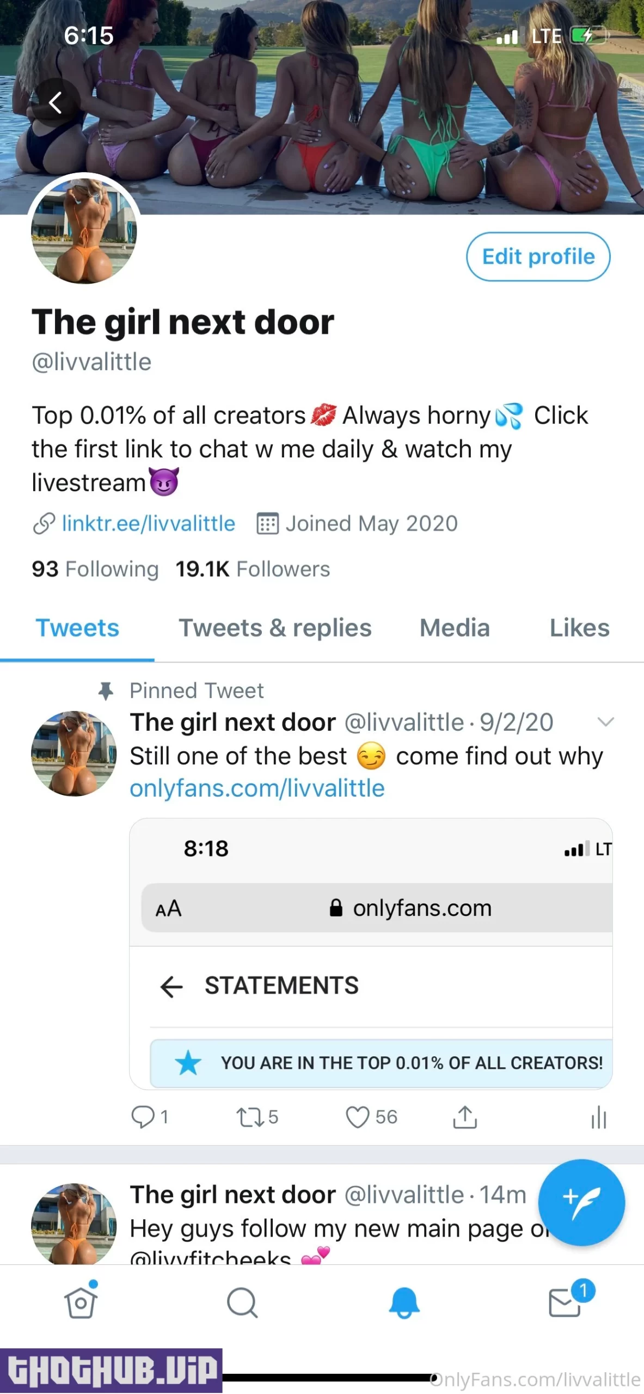Reply to the pinned tweet
The image size is (644, 1394).
pyautogui.click(x=143, y=1117)
